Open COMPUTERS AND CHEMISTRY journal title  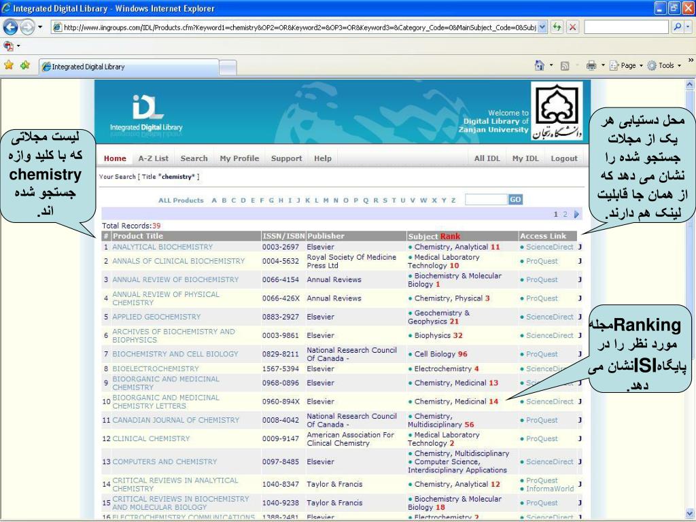[164, 462]
